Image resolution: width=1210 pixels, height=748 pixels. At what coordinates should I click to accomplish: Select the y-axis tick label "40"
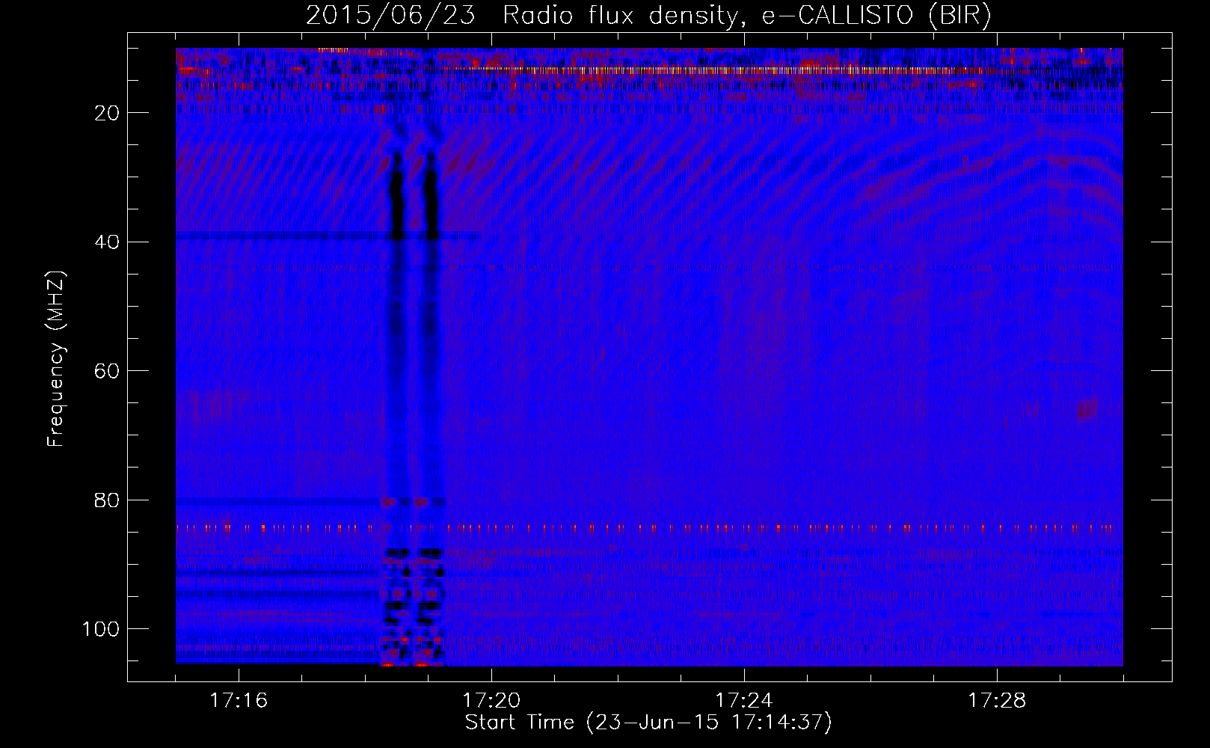pyautogui.click(x=108, y=242)
